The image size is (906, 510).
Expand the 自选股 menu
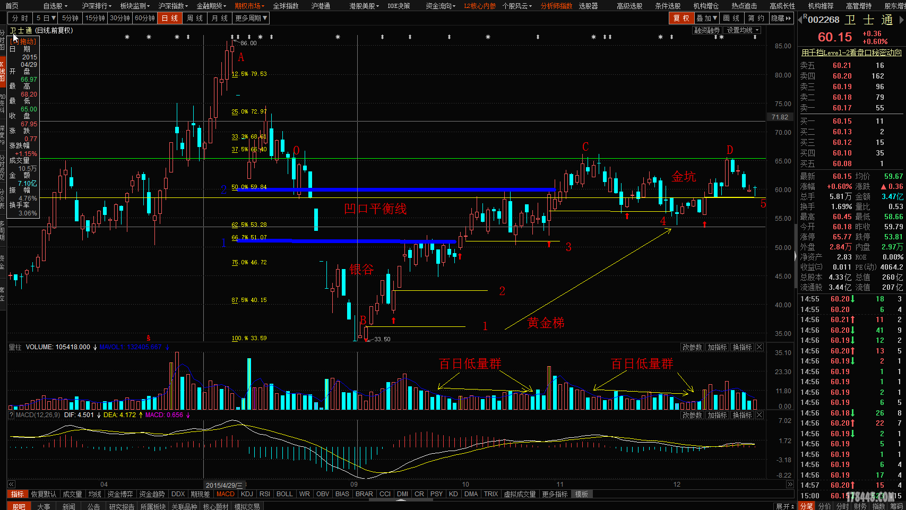pyautogui.click(x=55, y=6)
